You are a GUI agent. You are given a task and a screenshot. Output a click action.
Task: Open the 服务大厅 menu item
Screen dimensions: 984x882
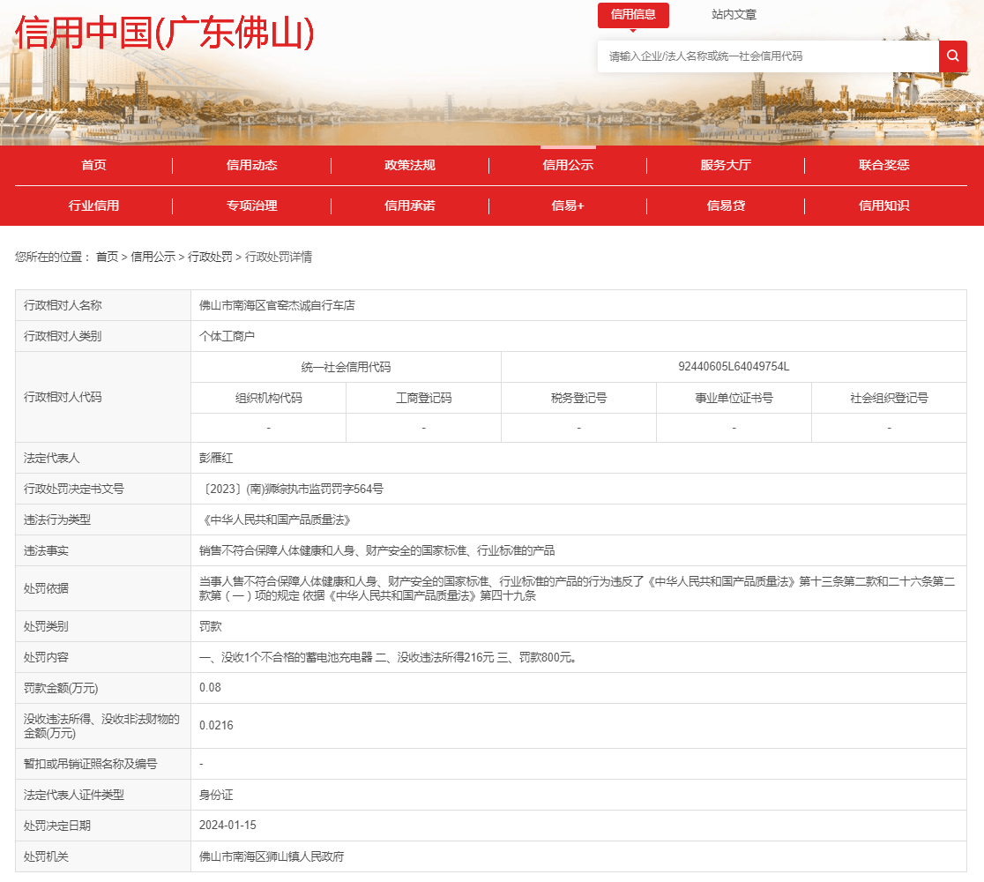click(x=726, y=165)
